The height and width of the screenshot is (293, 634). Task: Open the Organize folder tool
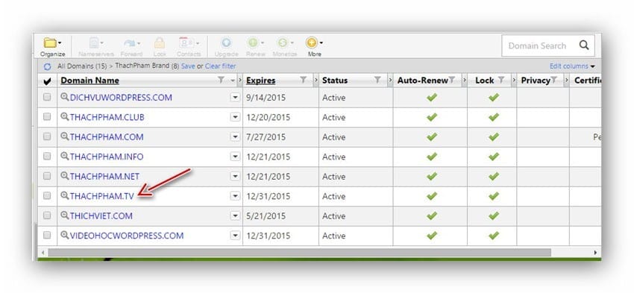click(x=52, y=46)
